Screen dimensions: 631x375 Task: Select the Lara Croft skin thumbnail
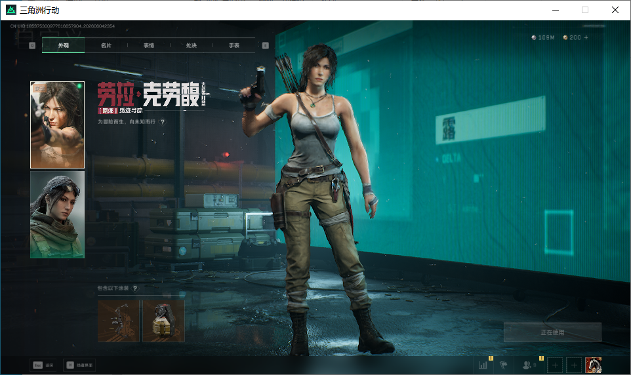point(58,125)
